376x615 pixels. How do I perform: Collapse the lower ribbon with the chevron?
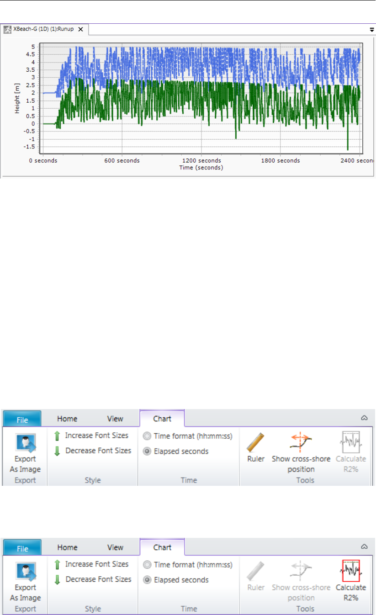365,547
